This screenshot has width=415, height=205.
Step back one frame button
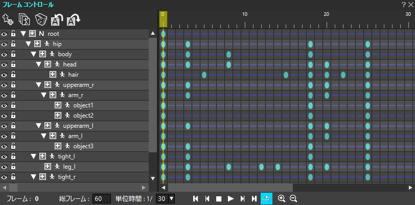click(207, 198)
